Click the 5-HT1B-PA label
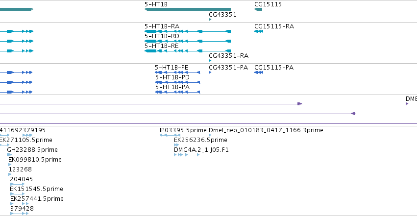The width and height of the screenshot is (417, 216). click(172, 87)
